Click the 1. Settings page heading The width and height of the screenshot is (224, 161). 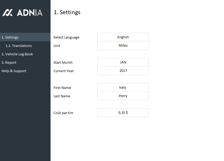(x=67, y=12)
